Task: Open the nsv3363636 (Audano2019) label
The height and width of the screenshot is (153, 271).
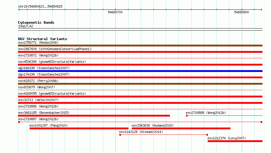Action: [x=153, y=125]
